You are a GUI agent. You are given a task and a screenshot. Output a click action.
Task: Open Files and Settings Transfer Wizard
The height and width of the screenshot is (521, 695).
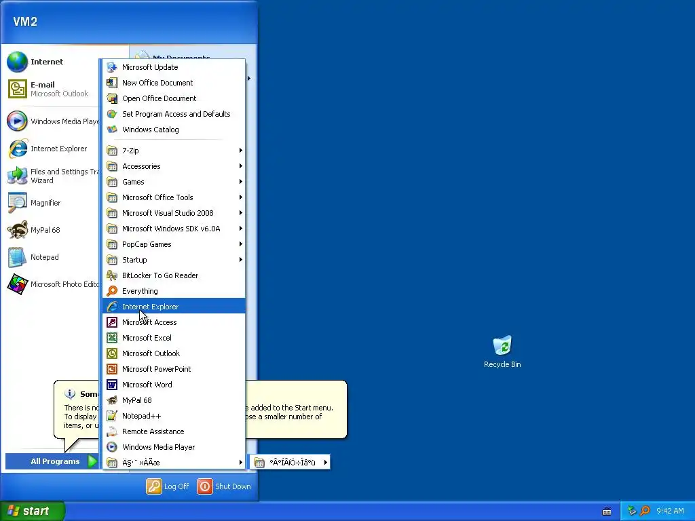51,176
